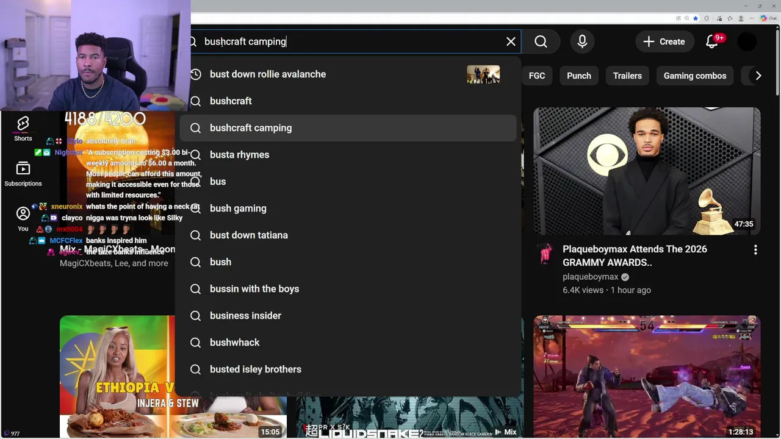Click the blue favorite star in the address bar
Image resolution: width=781 pixels, height=439 pixels.
coord(696,18)
